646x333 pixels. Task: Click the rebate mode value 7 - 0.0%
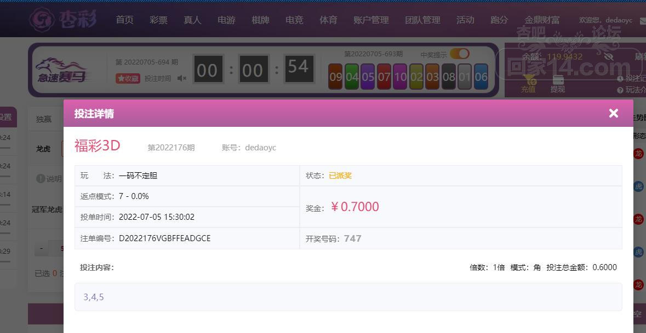click(x=134, y=196)
